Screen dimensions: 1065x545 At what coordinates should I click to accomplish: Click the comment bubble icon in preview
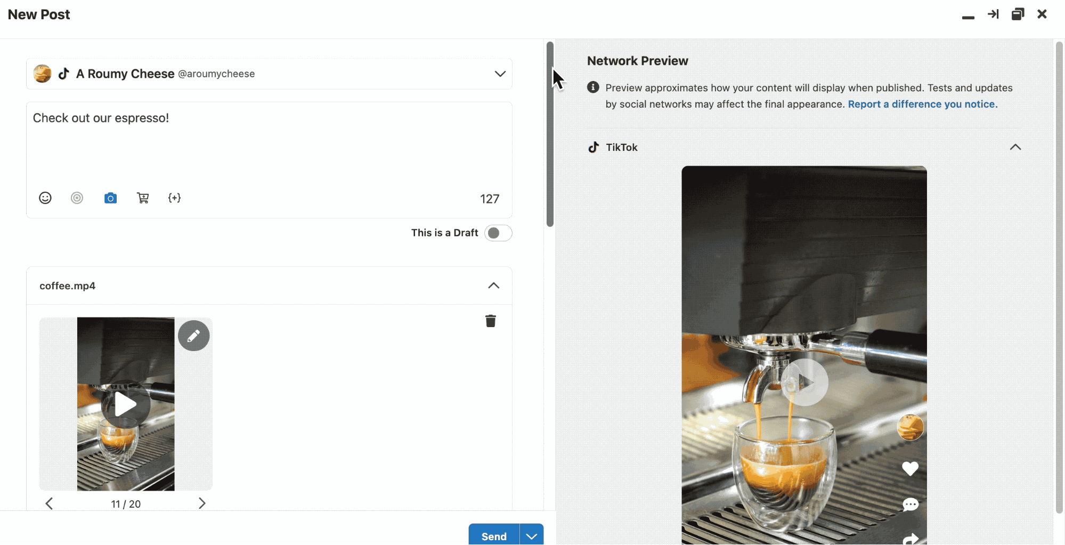pos(910,505)
